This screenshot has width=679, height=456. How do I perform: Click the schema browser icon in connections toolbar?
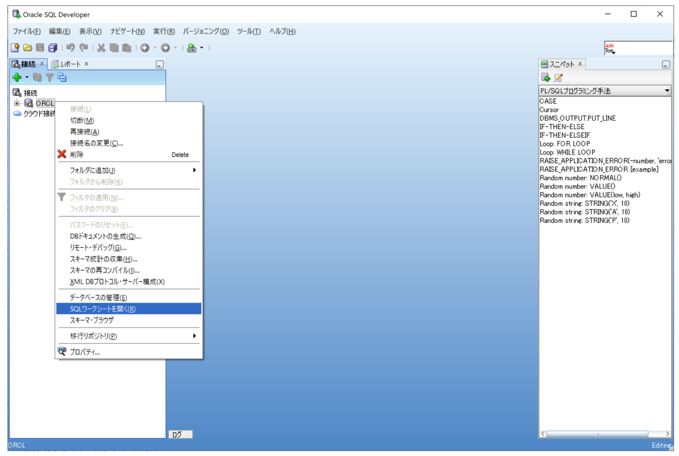(62, 78)
